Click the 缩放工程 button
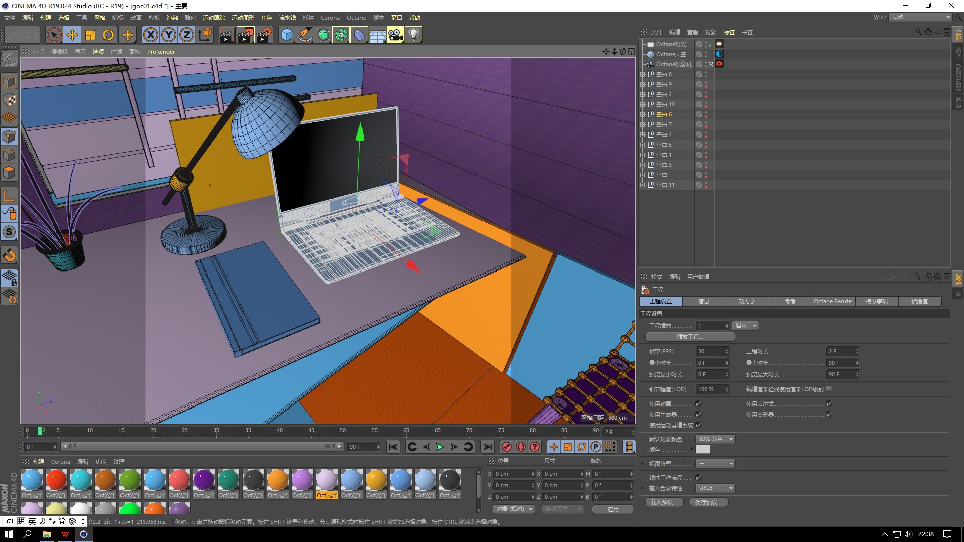 pyautogui.click(x=690, y=337)
